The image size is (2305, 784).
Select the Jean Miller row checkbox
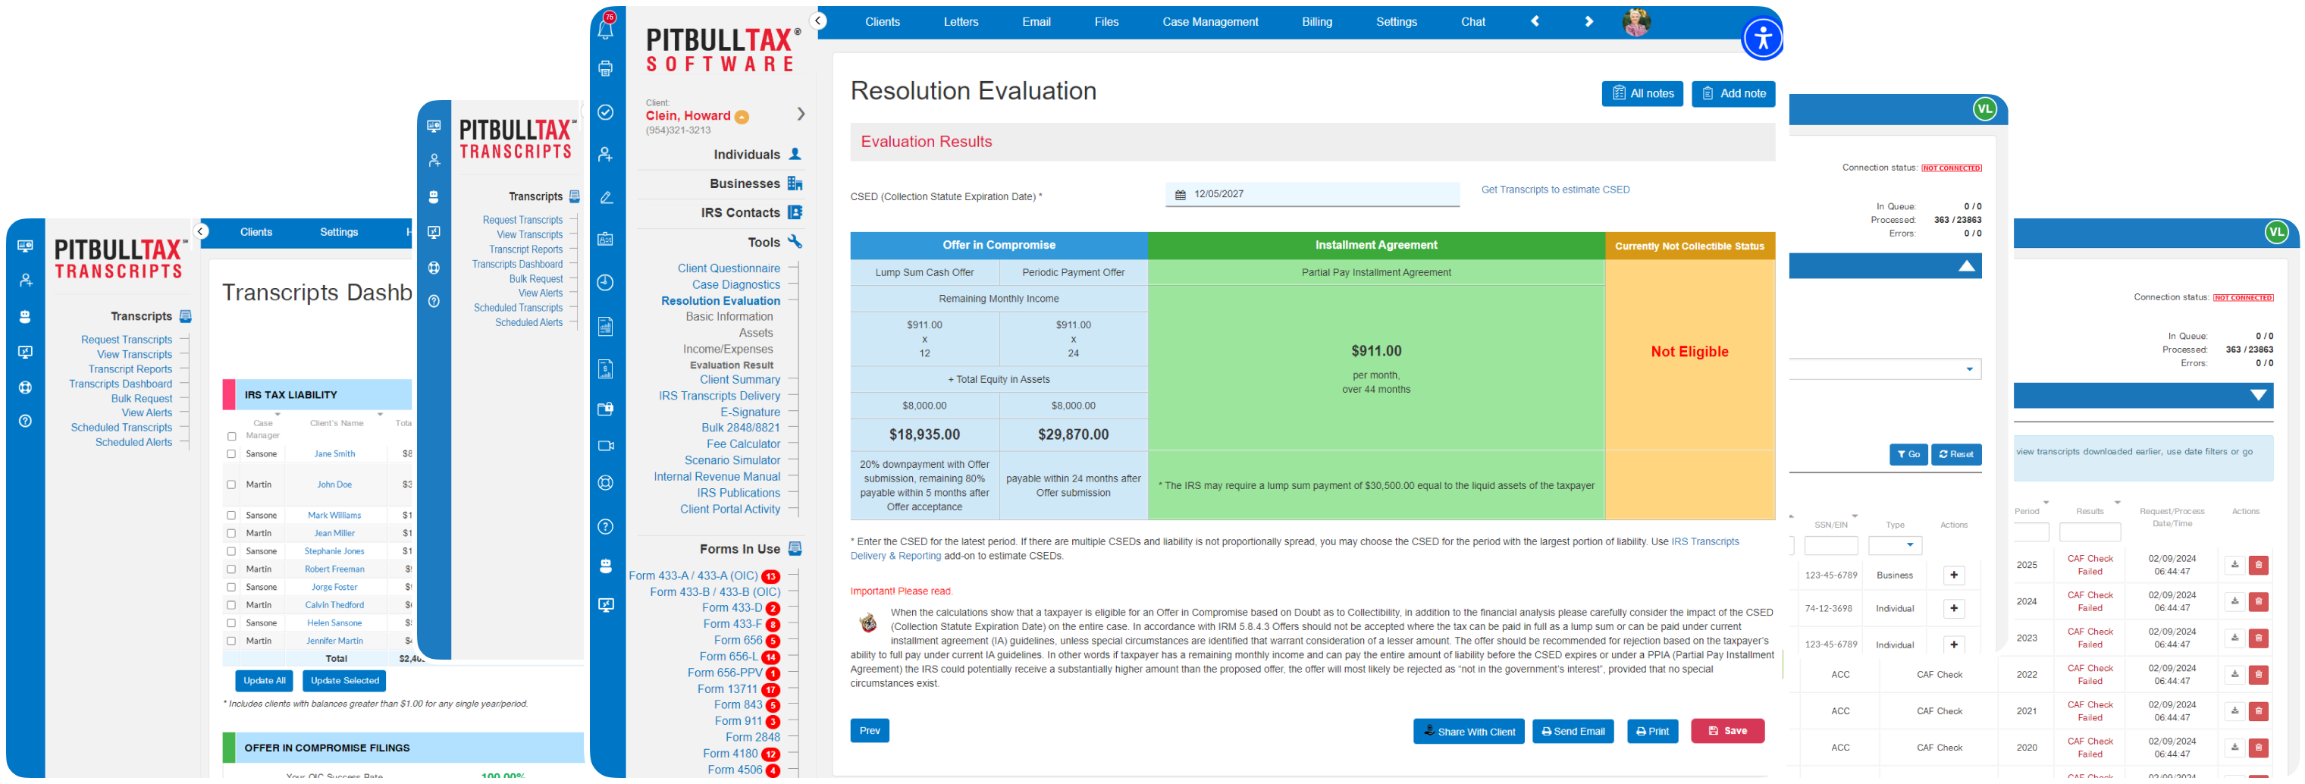pos(230,535)
